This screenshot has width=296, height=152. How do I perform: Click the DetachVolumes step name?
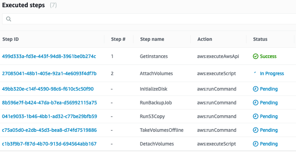point(157,144)
